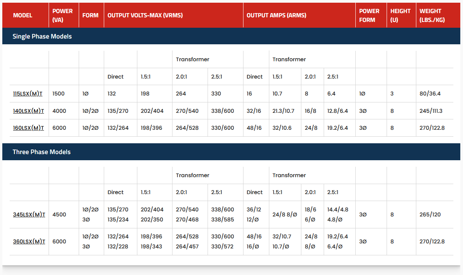This screenshot has height=275, width=463.
Task: Click the HEIGHT (U) column header
Action: click(400, 15)
